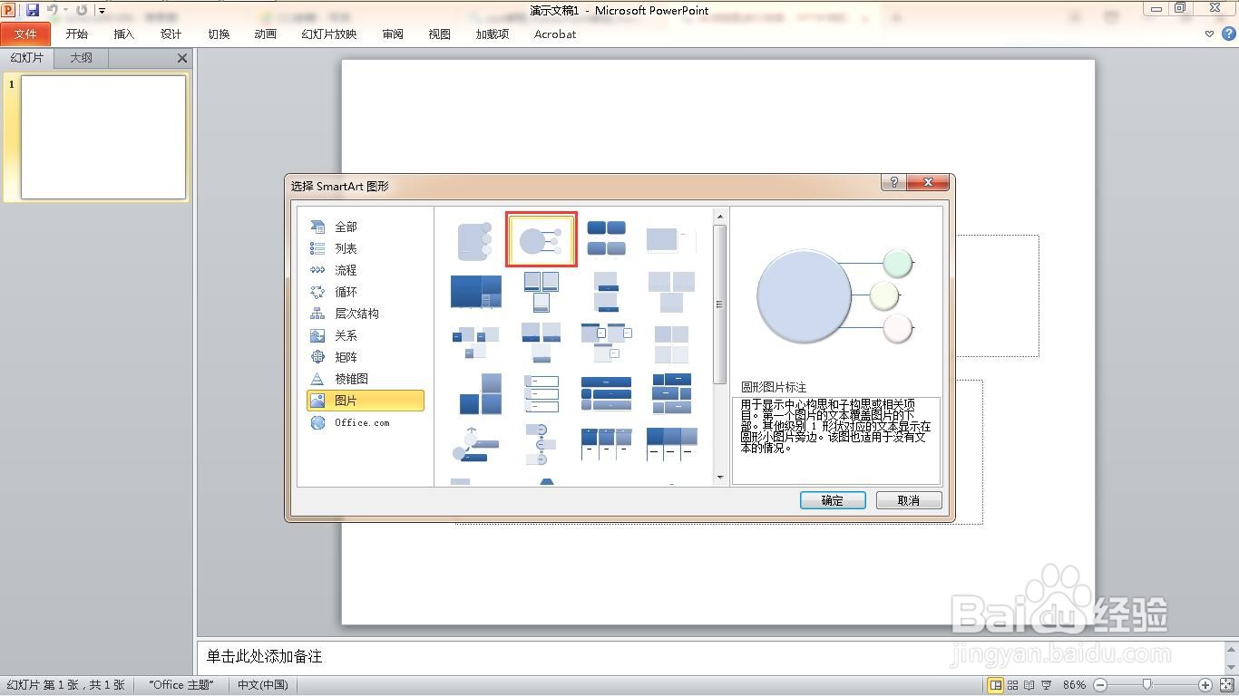Select the highlighted circular picture callout layout
Image resolution: width=1239 pixels, height=696 pixels.
point(541,240)
